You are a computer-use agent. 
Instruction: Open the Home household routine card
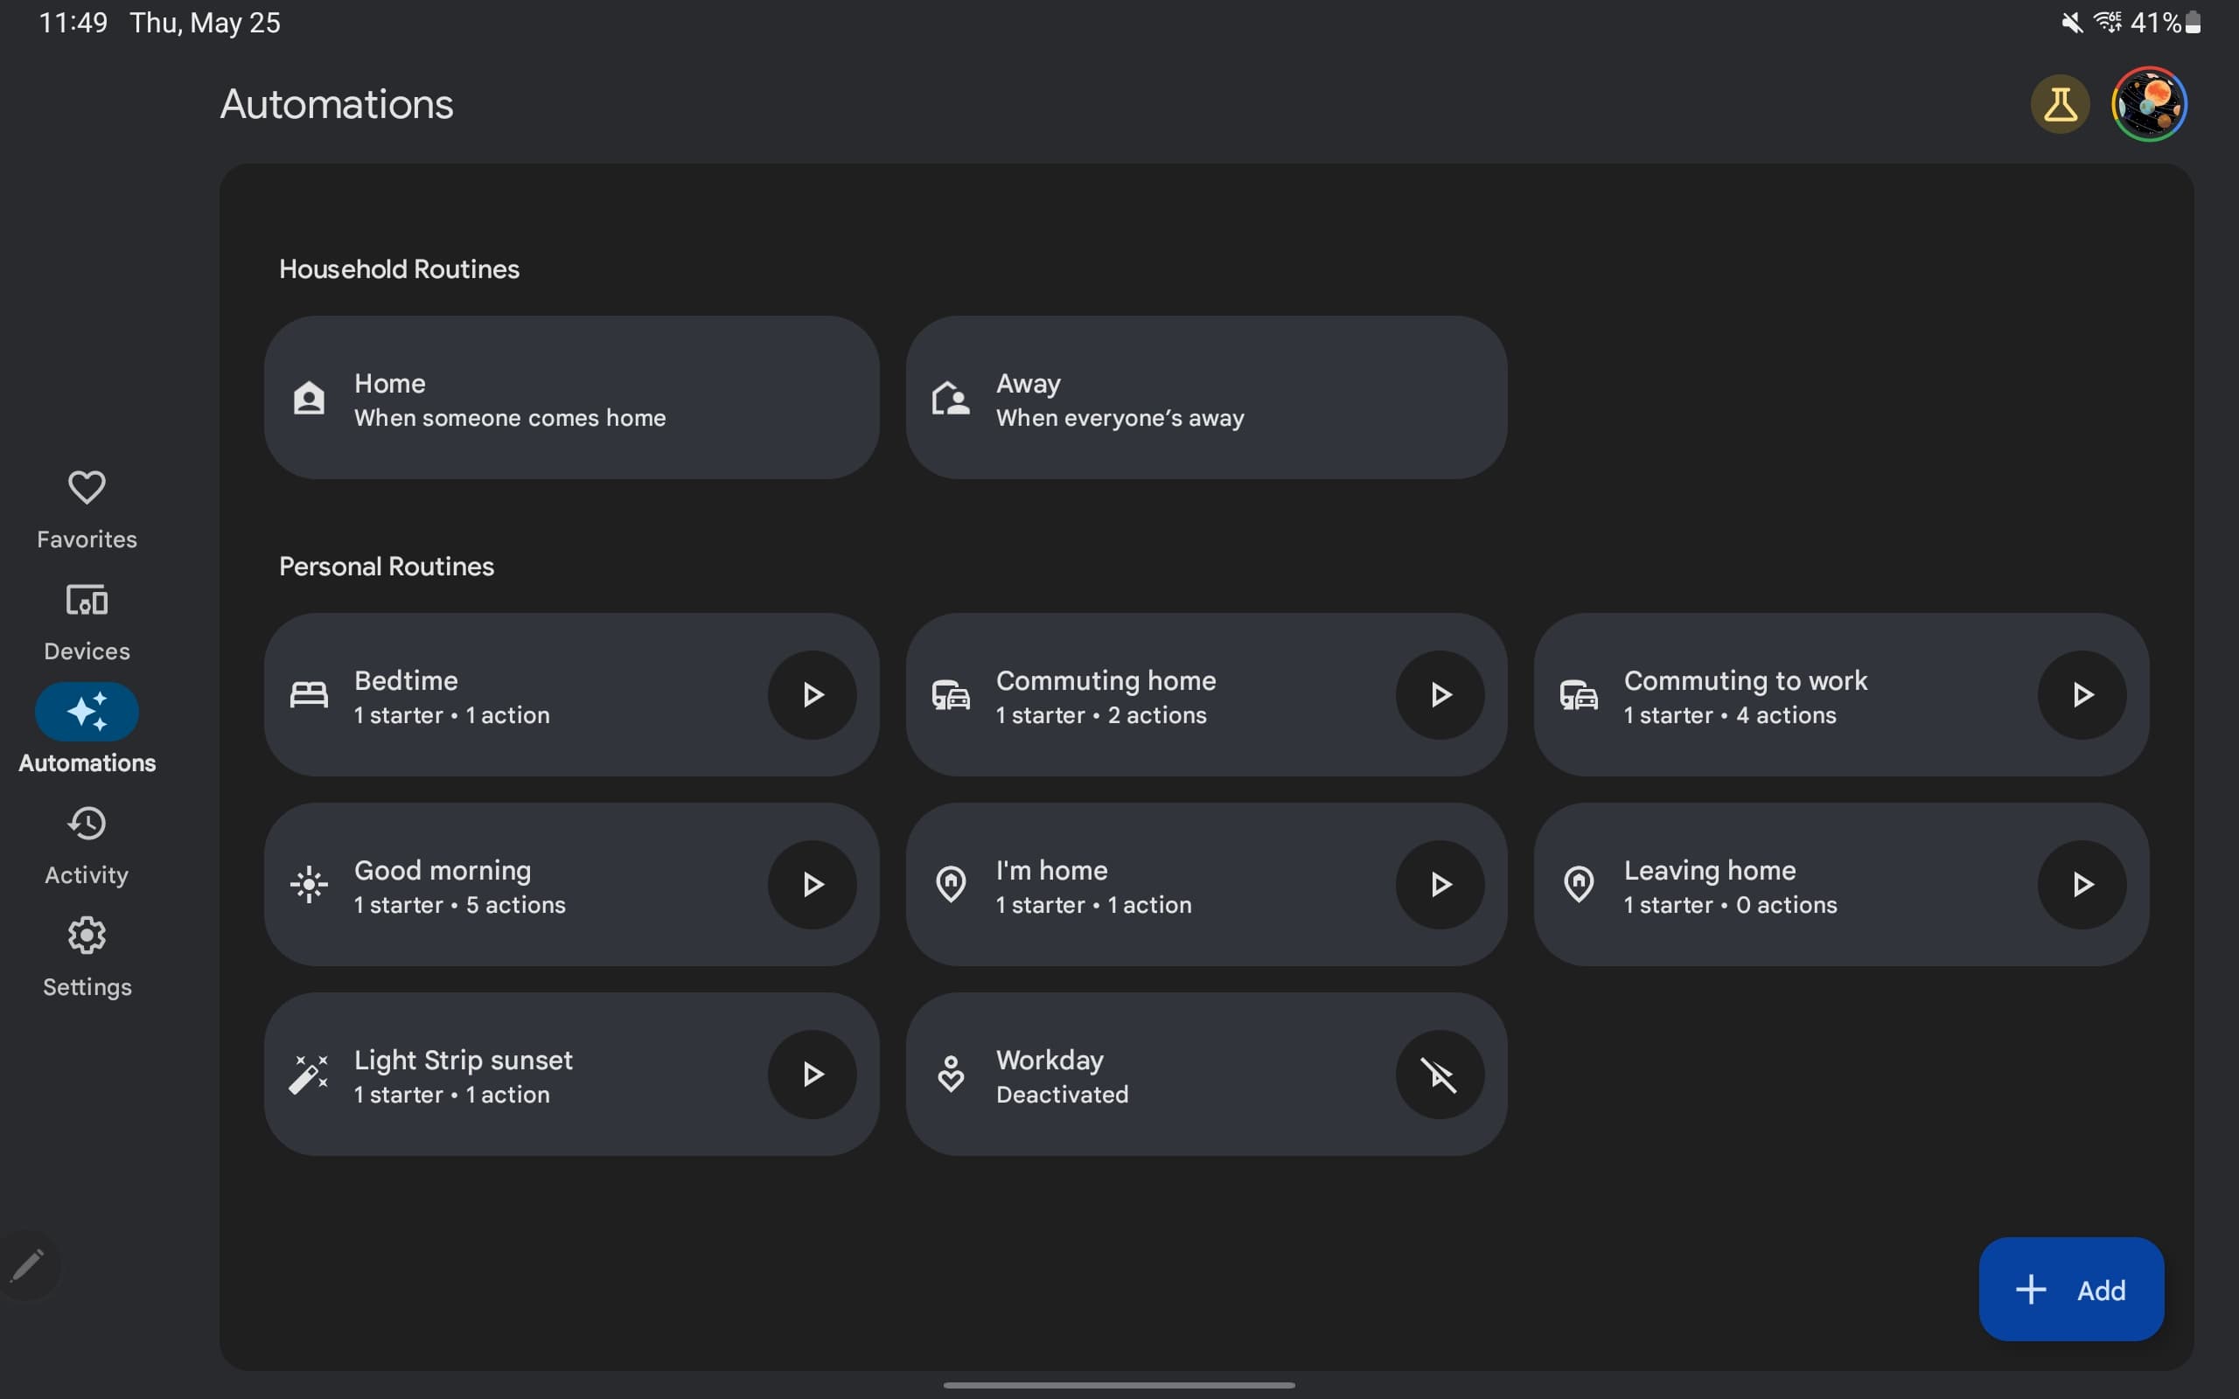(x=571, y=398)
